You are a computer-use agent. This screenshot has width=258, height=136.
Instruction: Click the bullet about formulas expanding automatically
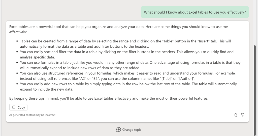126,65
